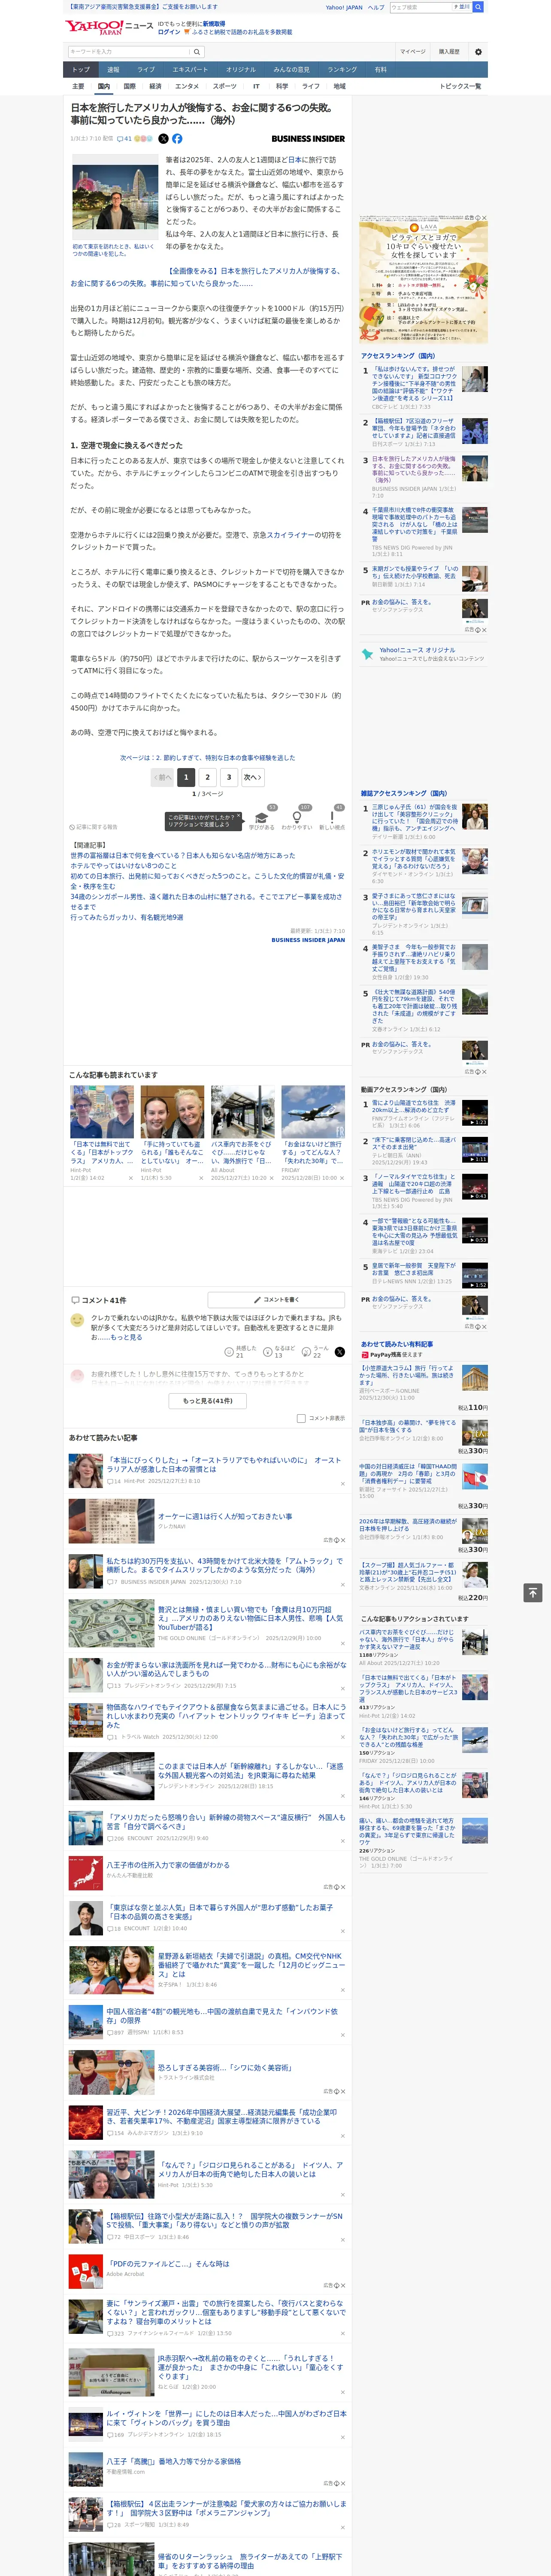
Task: Click into the top web search input field
Action: click(420, 7)
